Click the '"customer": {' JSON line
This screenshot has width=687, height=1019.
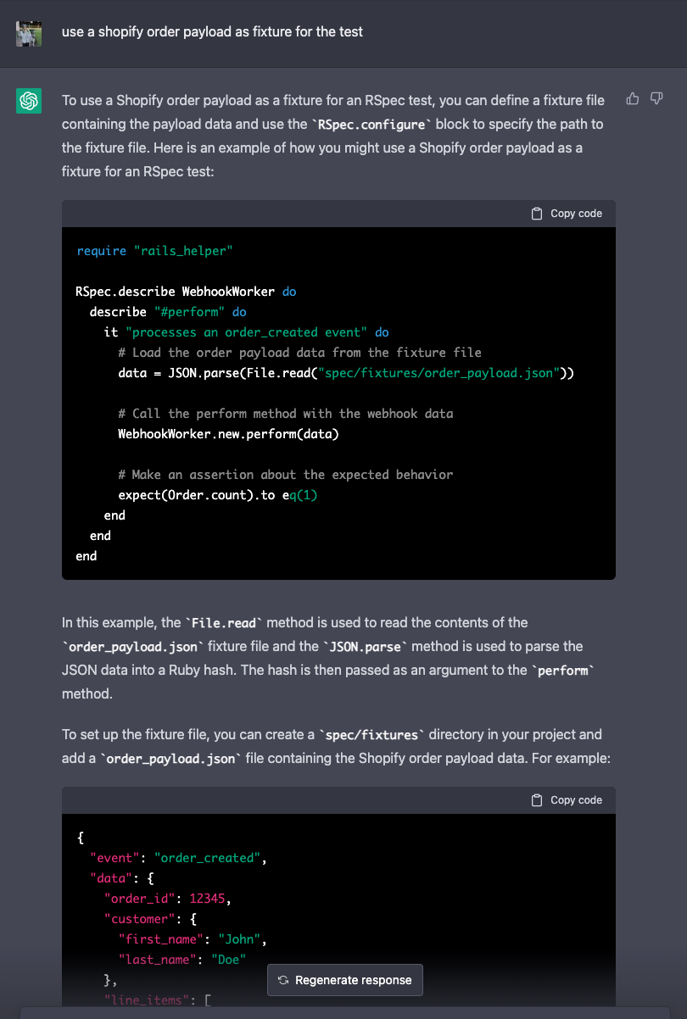tap(150, 919)
